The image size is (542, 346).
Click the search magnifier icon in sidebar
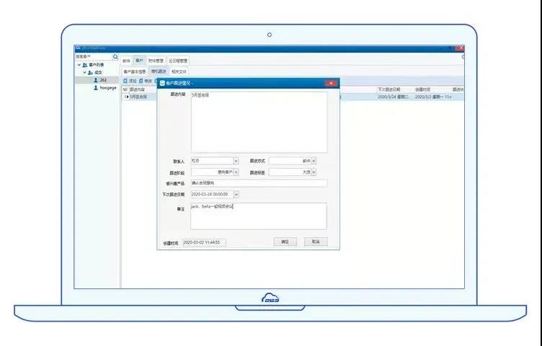coord(115,56)
